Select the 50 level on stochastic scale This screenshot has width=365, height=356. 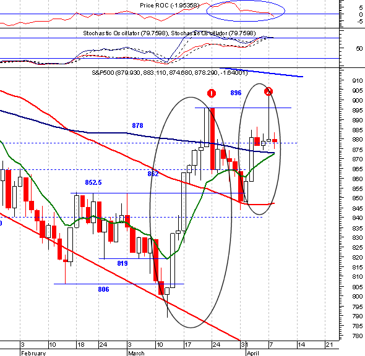(359, 49)
